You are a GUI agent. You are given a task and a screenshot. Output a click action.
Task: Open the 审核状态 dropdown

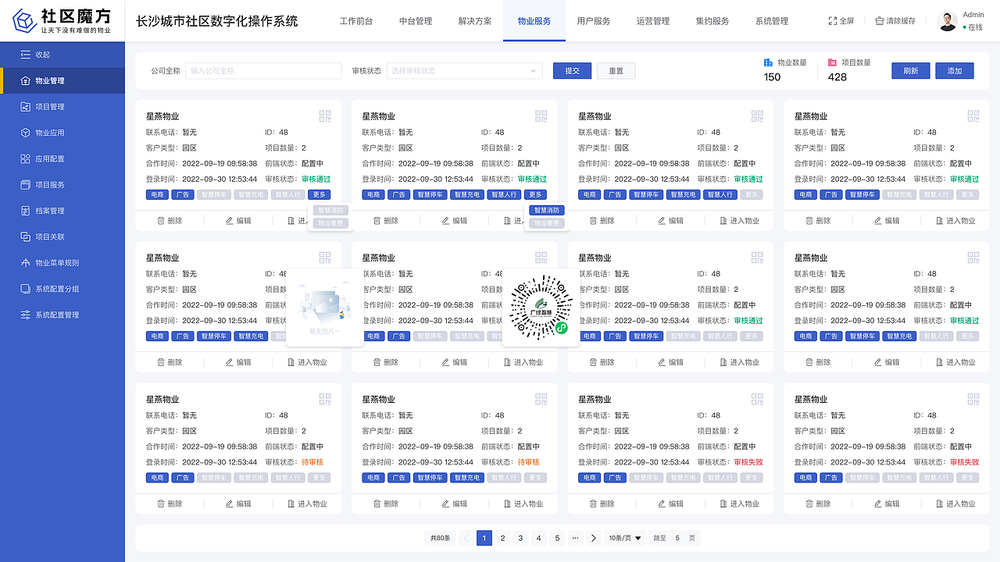[x=464, y=70]
